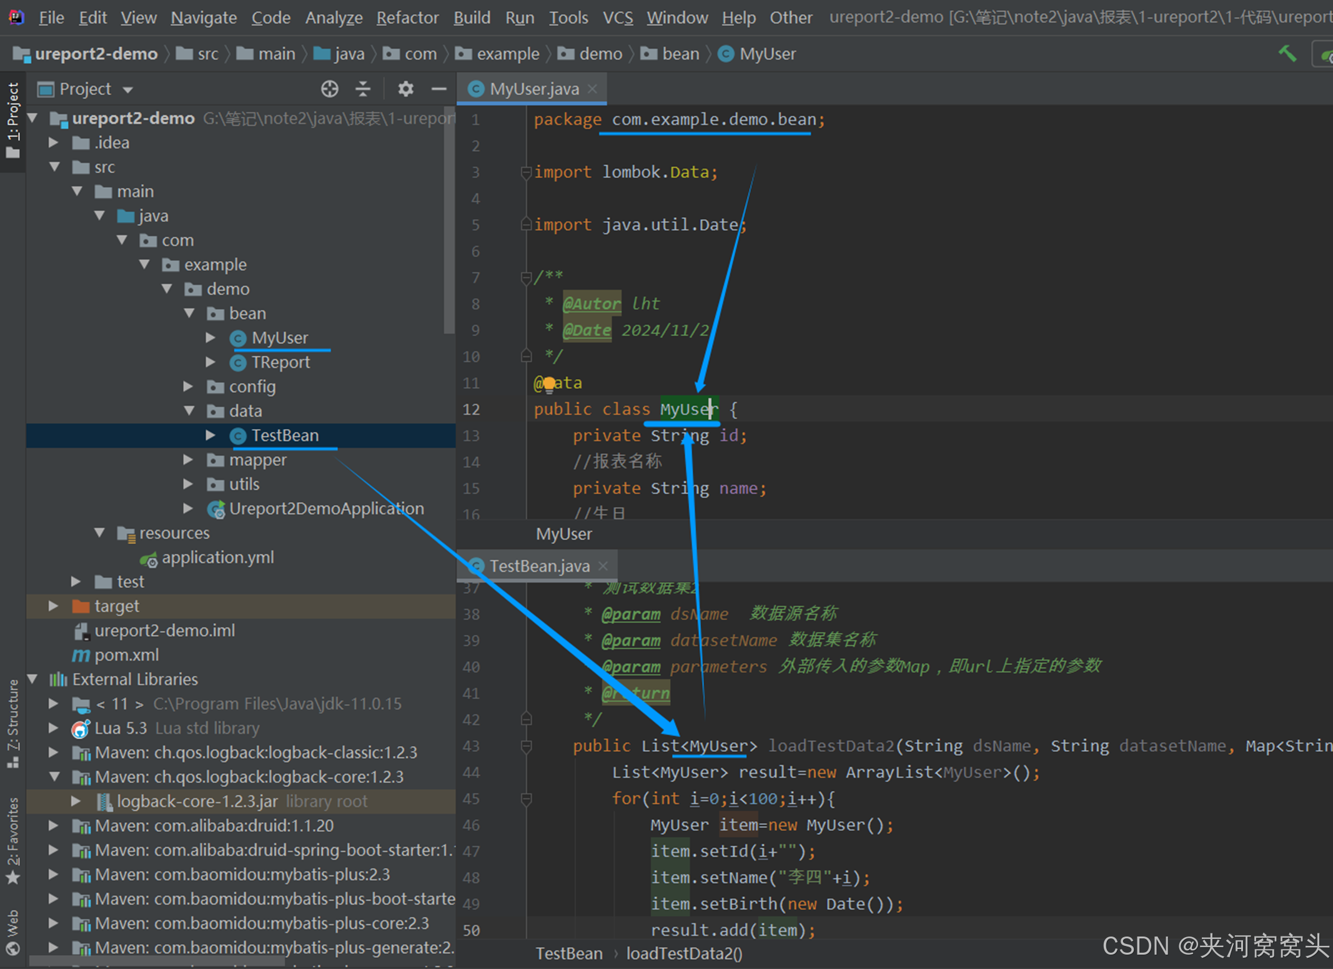Screen dimensions: 1333x969
Task: Open Project panel settings gear
Action: click(405, 89)
